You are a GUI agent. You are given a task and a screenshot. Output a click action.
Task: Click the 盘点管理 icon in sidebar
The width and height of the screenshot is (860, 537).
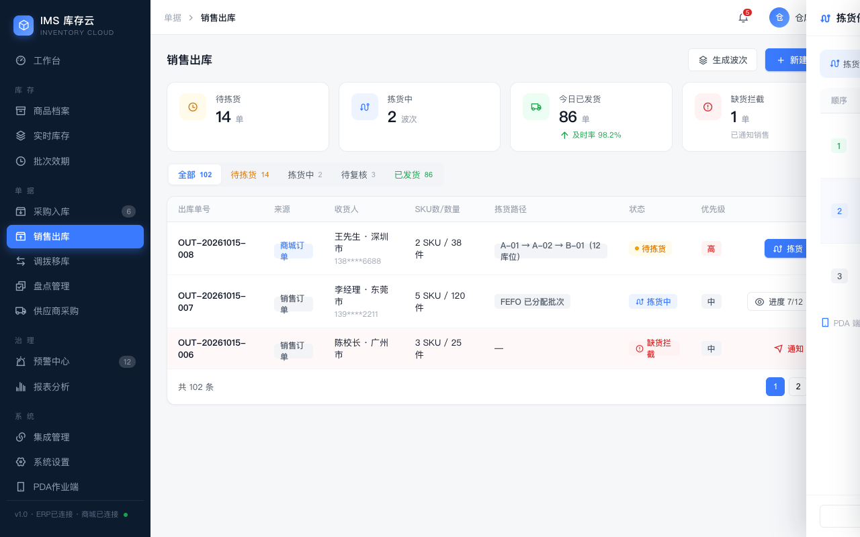(21, 286)
